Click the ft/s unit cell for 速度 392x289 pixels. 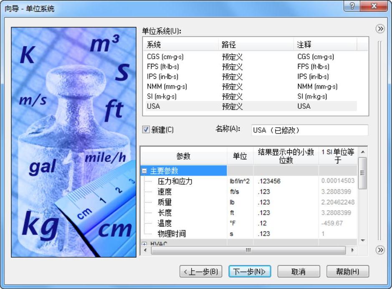[240, 191]
